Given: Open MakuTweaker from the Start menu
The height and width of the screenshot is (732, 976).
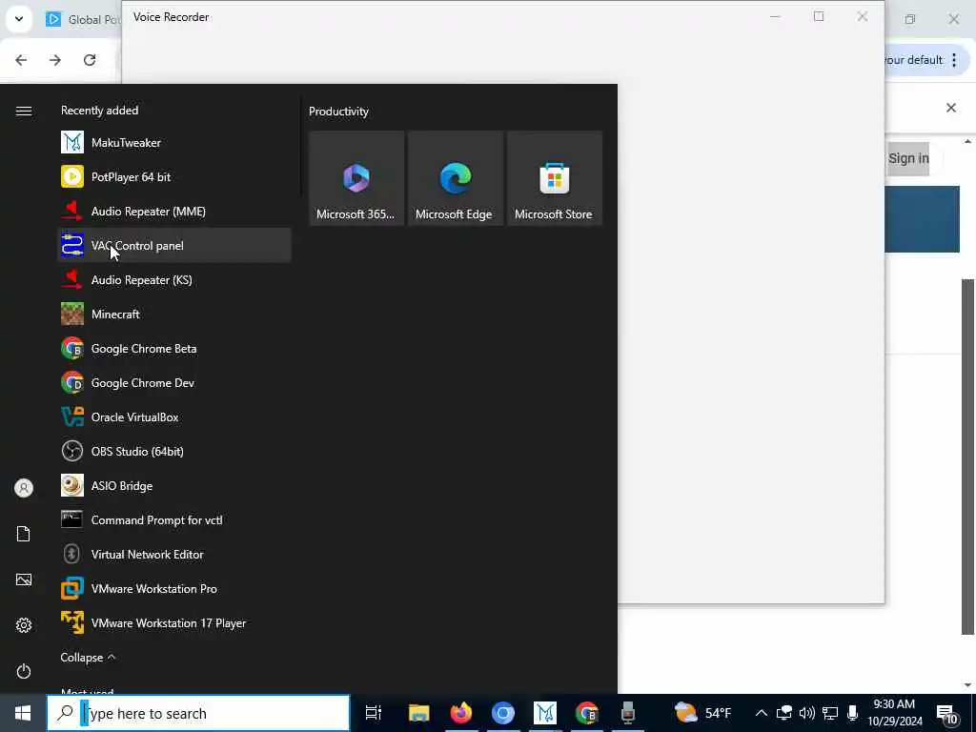Looking at the screenshot, I should (174, 143).
